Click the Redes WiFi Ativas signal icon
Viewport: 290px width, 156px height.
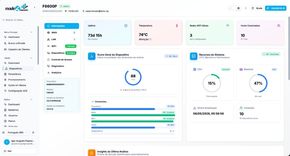pos(228,26)
